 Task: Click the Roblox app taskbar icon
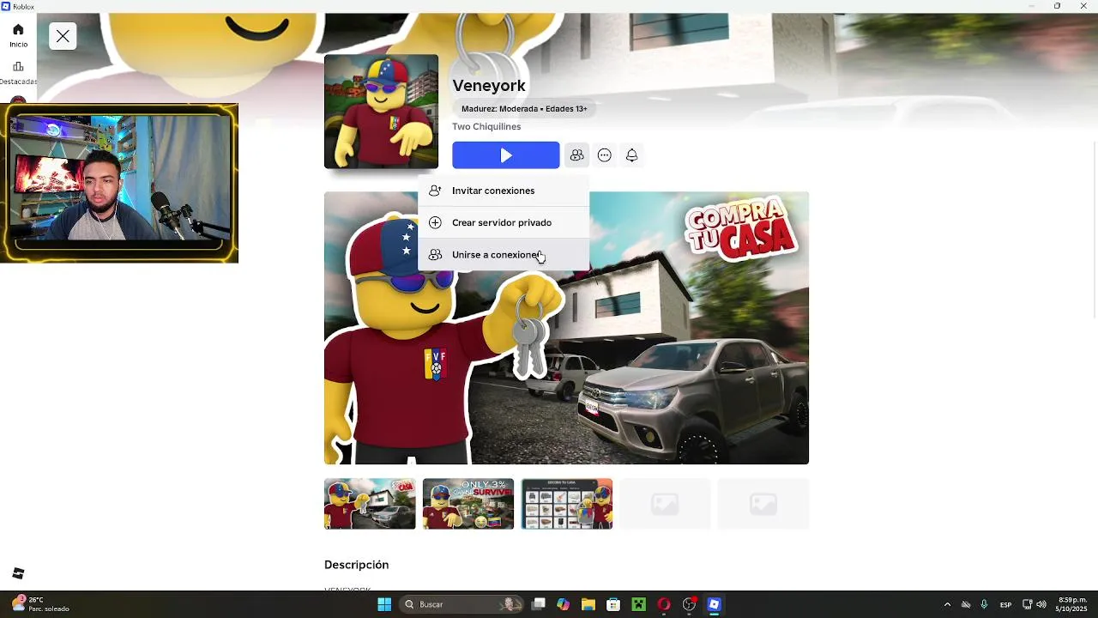pos(714,604)
